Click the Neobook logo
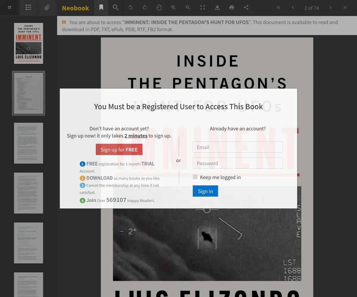This screenshot has height=297, width=357. [x=75, y=8]
